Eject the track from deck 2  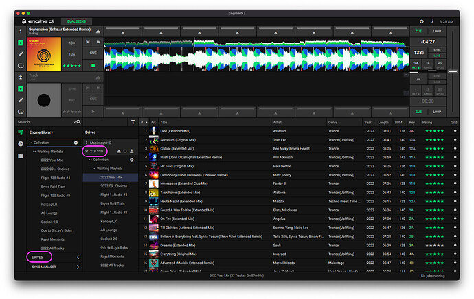(x=98, y=77)
